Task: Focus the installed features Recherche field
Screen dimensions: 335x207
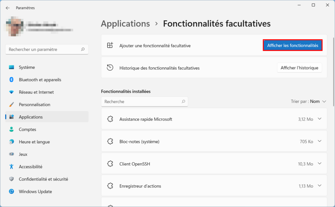Action: click(144, 102)
